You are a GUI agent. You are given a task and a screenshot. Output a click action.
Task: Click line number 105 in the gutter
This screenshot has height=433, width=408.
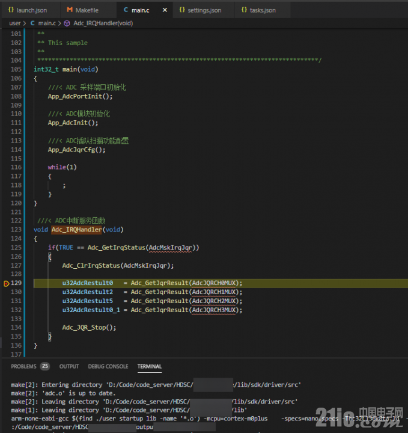click(16, 69)
